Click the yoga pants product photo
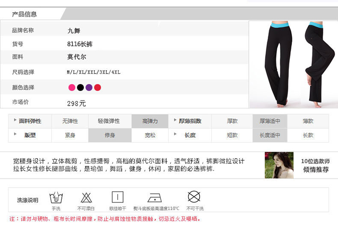338x242 pixels. (293, 64)
